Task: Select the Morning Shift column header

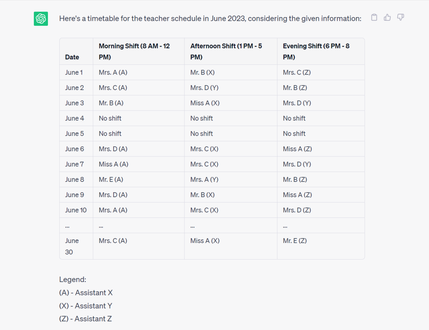Action: 134,51
